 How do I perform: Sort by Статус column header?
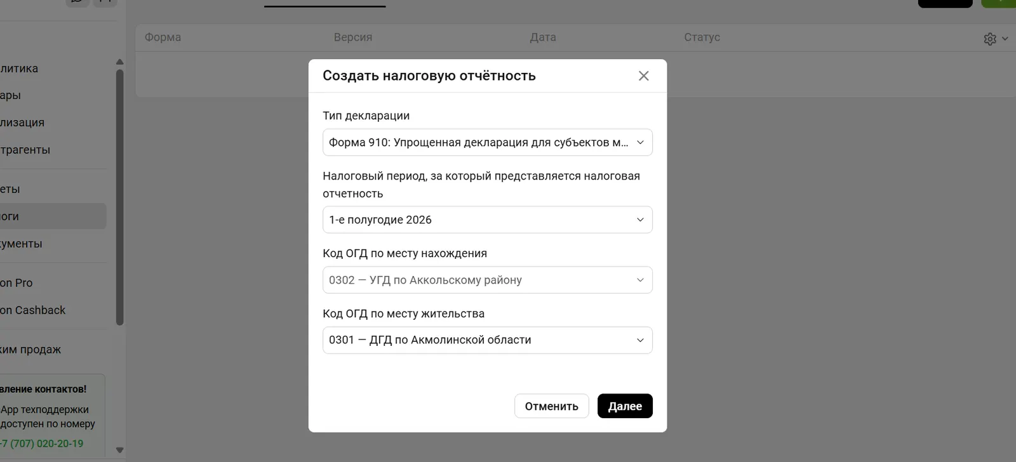click(x=702, y=37)
